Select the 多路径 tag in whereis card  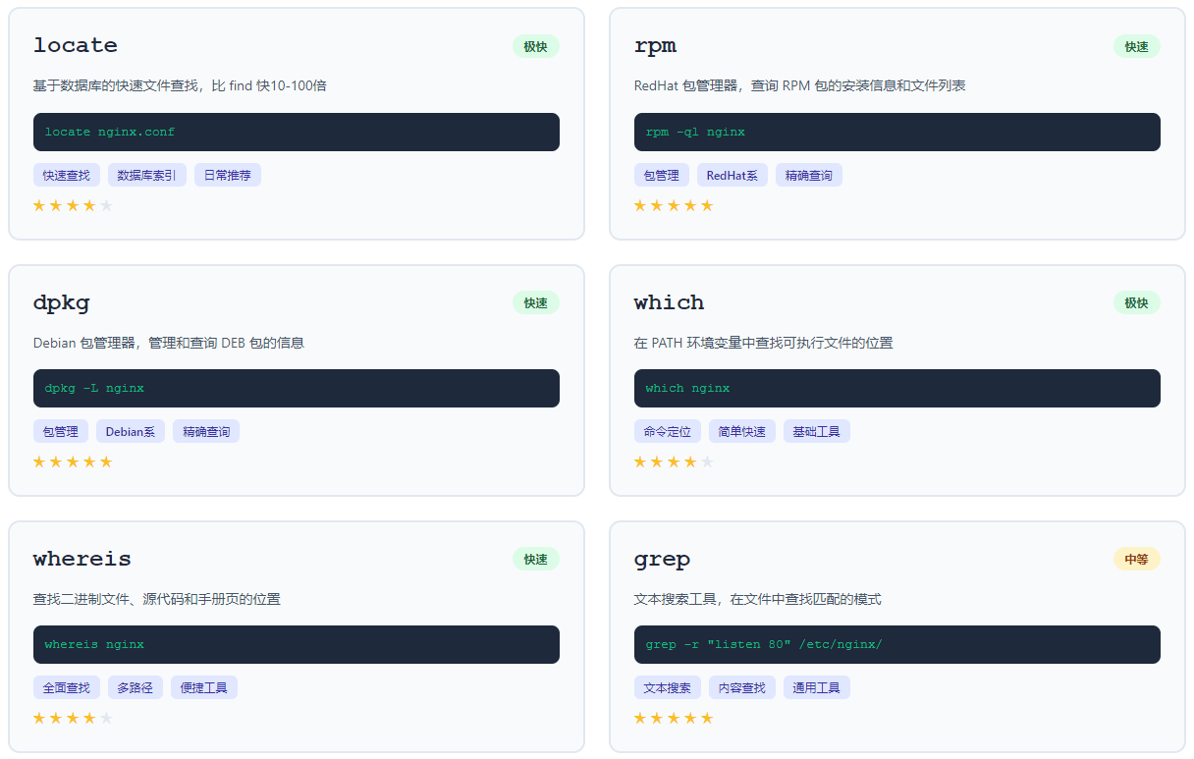136,687
